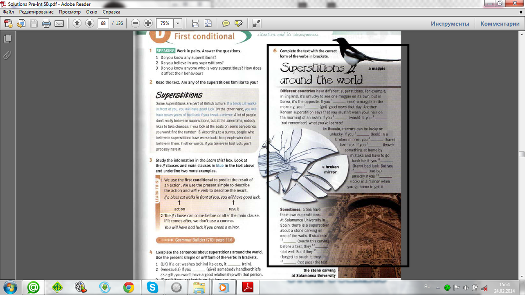Screen dimensions: 525x295
Task: Click the green SPEAKING label
Action: point(165,51)
